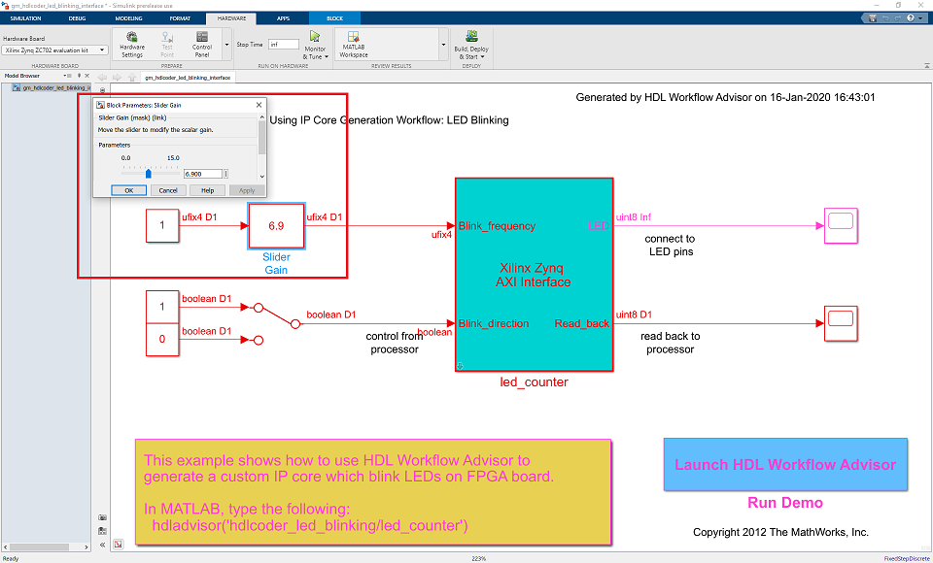Click the Read_back scope block
The height and width of the screenshot is (563, 933).
tap(840, 323)
